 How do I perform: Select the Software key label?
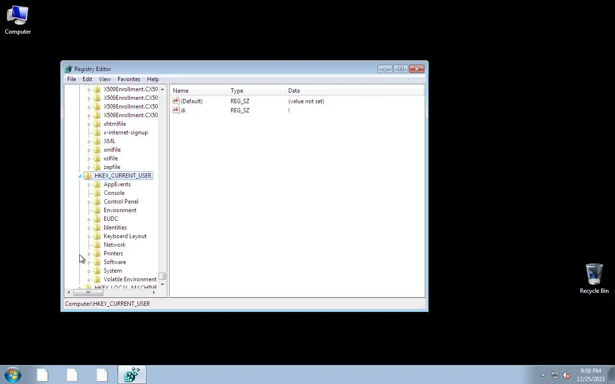point(115,262)
